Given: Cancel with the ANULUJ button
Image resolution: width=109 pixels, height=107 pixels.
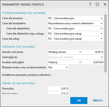Looking at the screenshot, I should tap(98, 100).
